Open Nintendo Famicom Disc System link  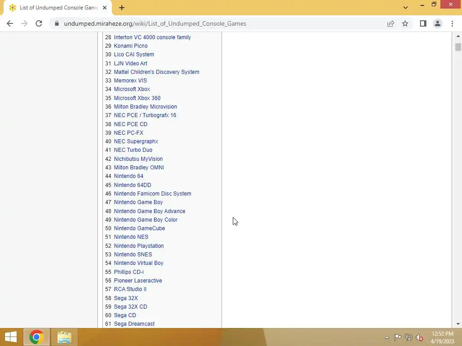click(x=152, y=194)
